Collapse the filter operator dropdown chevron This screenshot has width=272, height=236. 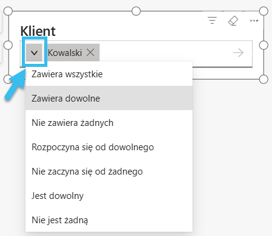point(34,52)
